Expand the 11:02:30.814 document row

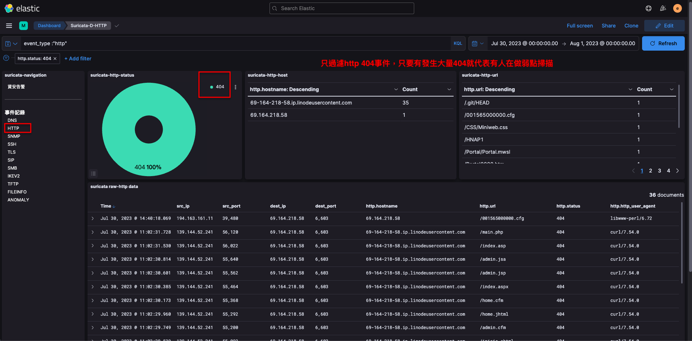(93, 259)
